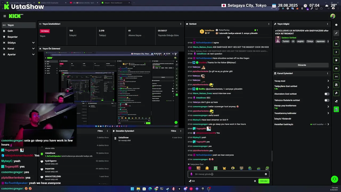Select Başarılar in the left sidebar
The height and width of the screenshot is (192, 341).
(18, 37)
